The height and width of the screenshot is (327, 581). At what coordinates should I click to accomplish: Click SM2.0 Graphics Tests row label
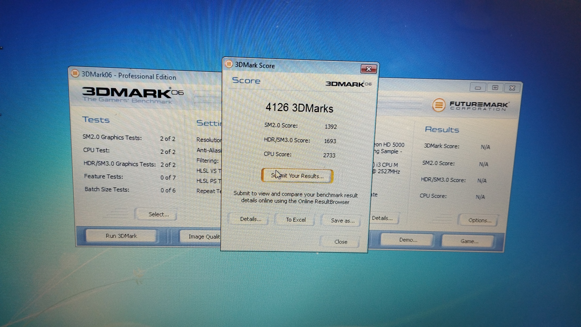point(112,137)
